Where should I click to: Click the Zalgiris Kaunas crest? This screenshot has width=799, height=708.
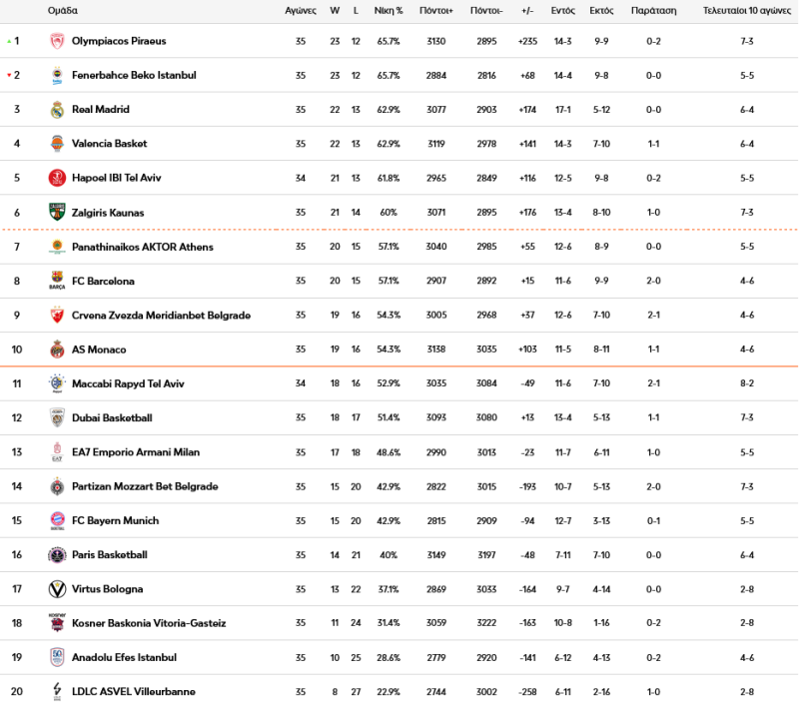55,212
